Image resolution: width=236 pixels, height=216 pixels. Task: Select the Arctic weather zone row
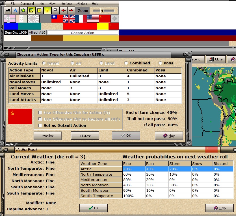(157, 169)
